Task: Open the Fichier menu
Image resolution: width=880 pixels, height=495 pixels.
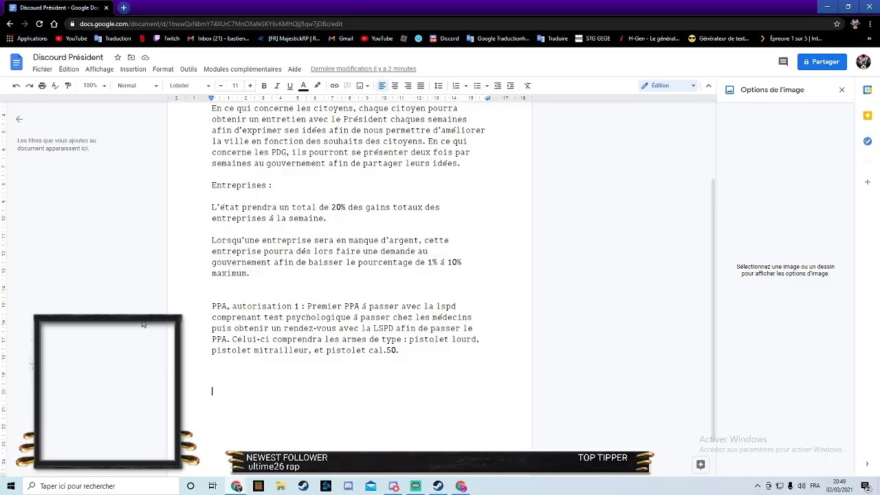Action: click(x=42, y=69)
